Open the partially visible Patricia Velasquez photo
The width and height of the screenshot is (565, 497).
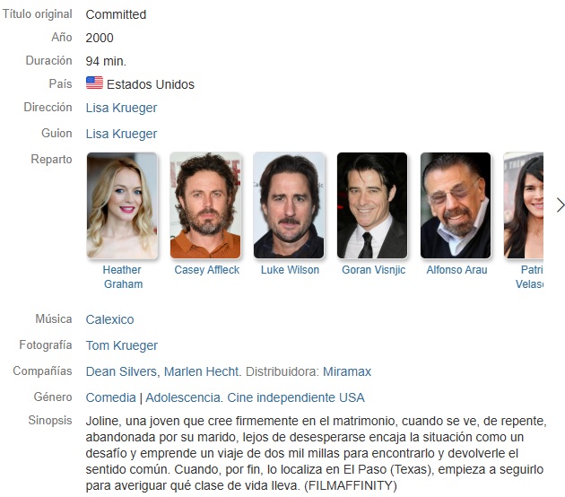click(x=524, y=205)
